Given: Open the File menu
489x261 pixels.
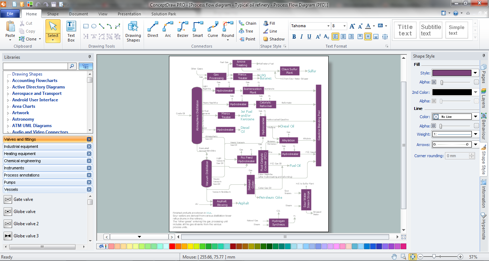Looking at the screenshot, I should [10, 14].
